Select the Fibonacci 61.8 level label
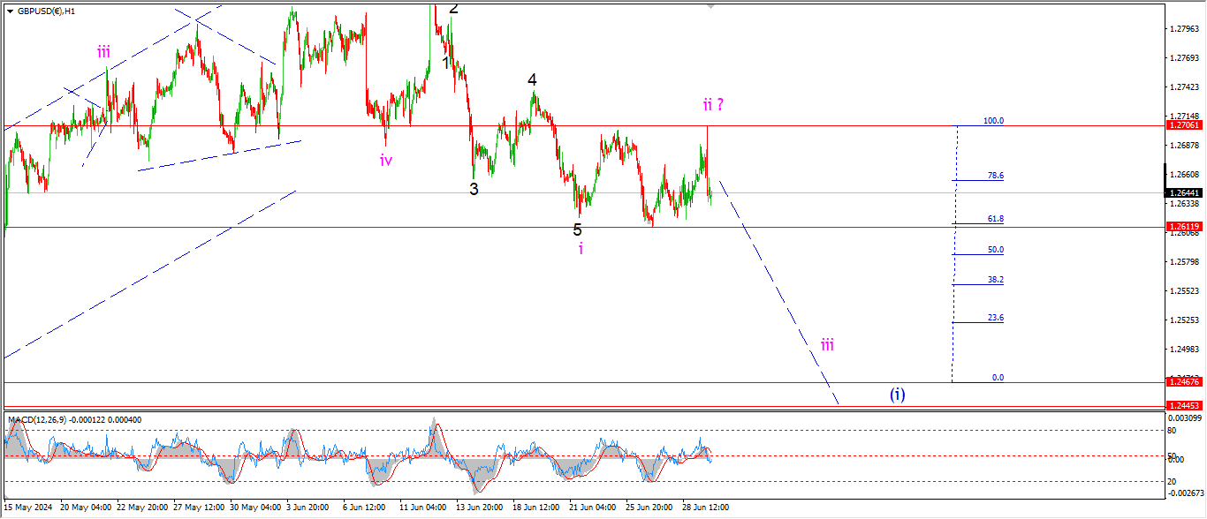This screenshot has height=519, width=1207. [x=995, y=219]
